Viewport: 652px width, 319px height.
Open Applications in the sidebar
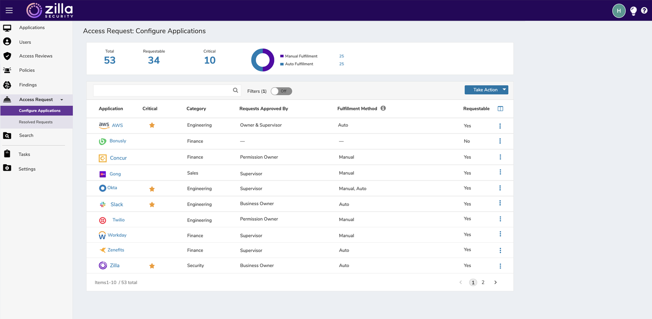tap(32, 28)
